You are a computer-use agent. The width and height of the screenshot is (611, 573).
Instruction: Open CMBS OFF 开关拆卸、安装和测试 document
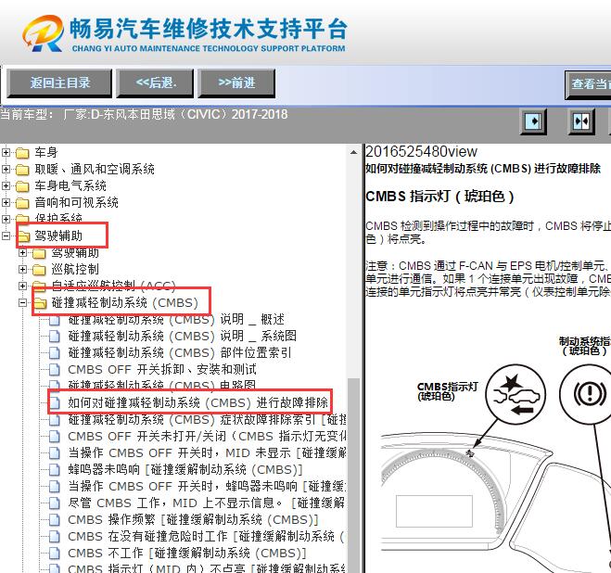[x=162, y=369]
